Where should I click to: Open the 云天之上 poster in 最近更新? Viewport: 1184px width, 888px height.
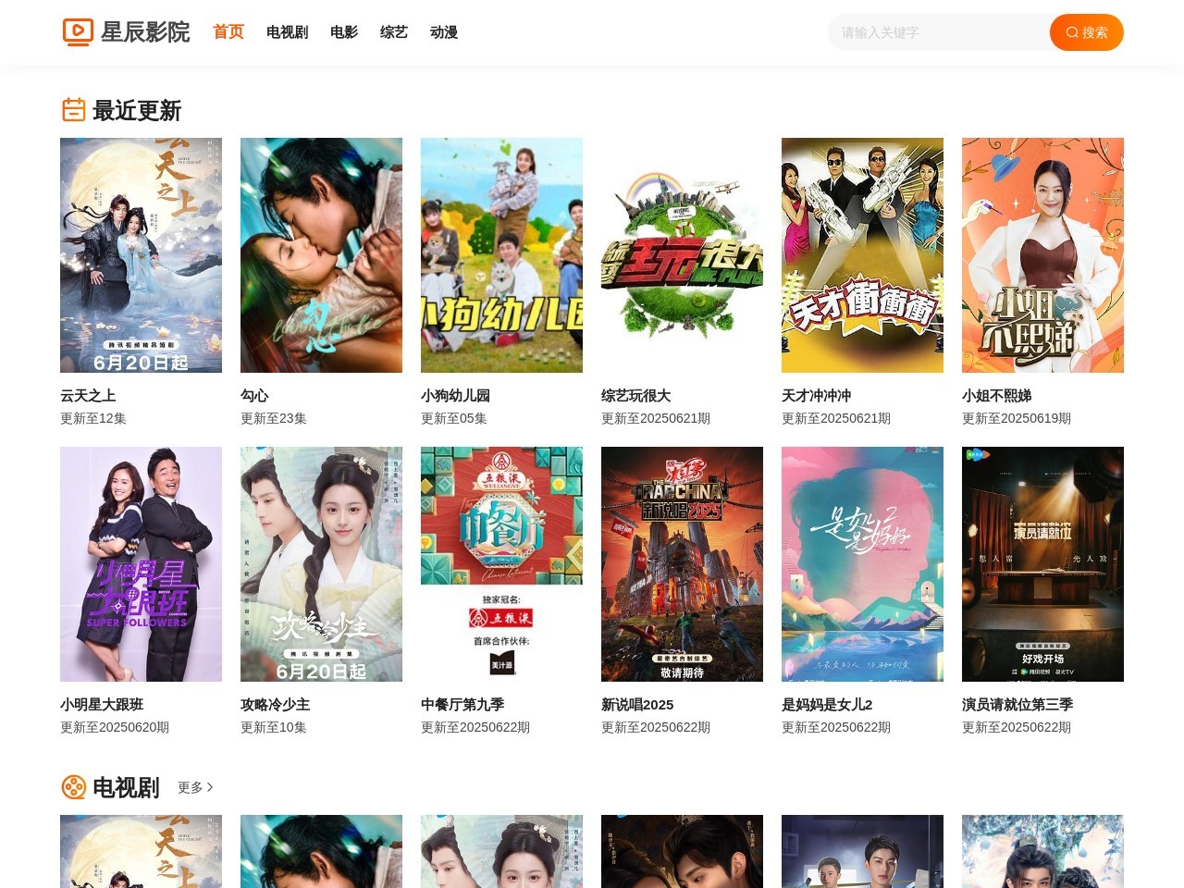141,255
